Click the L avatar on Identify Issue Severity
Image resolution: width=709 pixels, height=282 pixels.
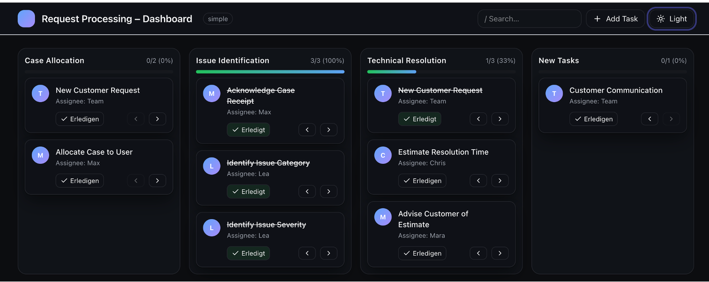coord(212,228)
